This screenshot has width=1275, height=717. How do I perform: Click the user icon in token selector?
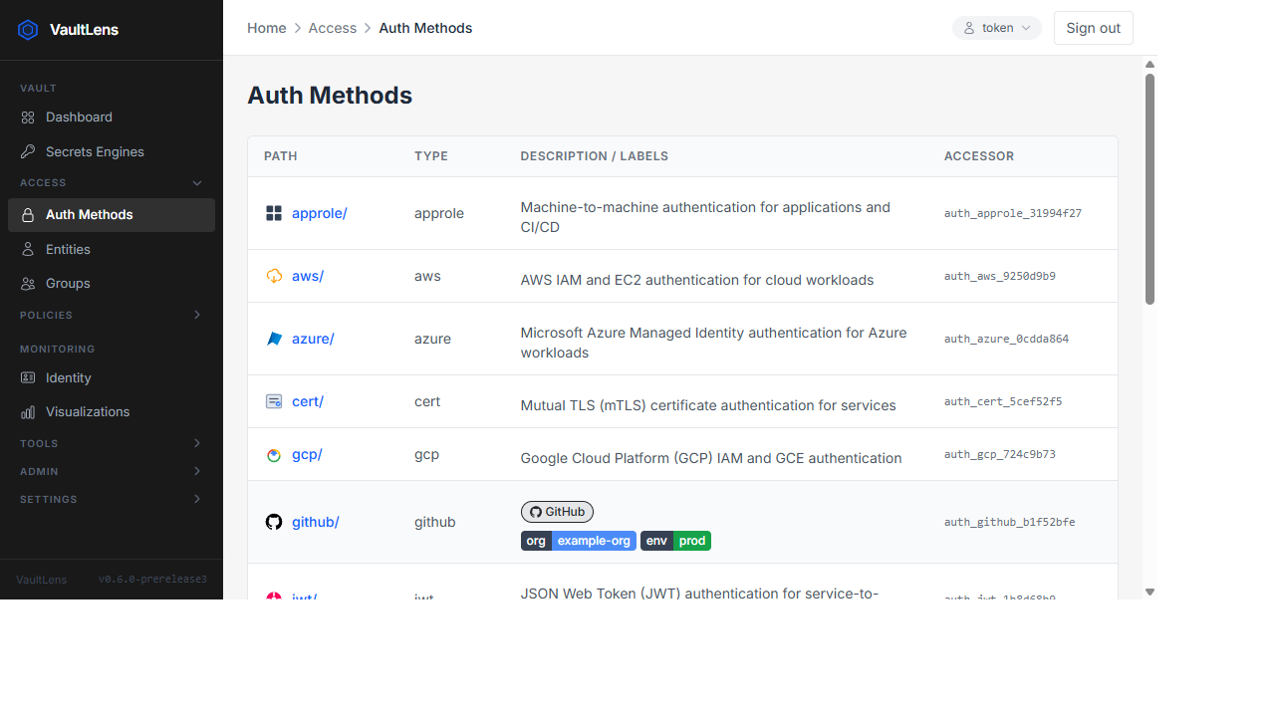pos(969,28)
